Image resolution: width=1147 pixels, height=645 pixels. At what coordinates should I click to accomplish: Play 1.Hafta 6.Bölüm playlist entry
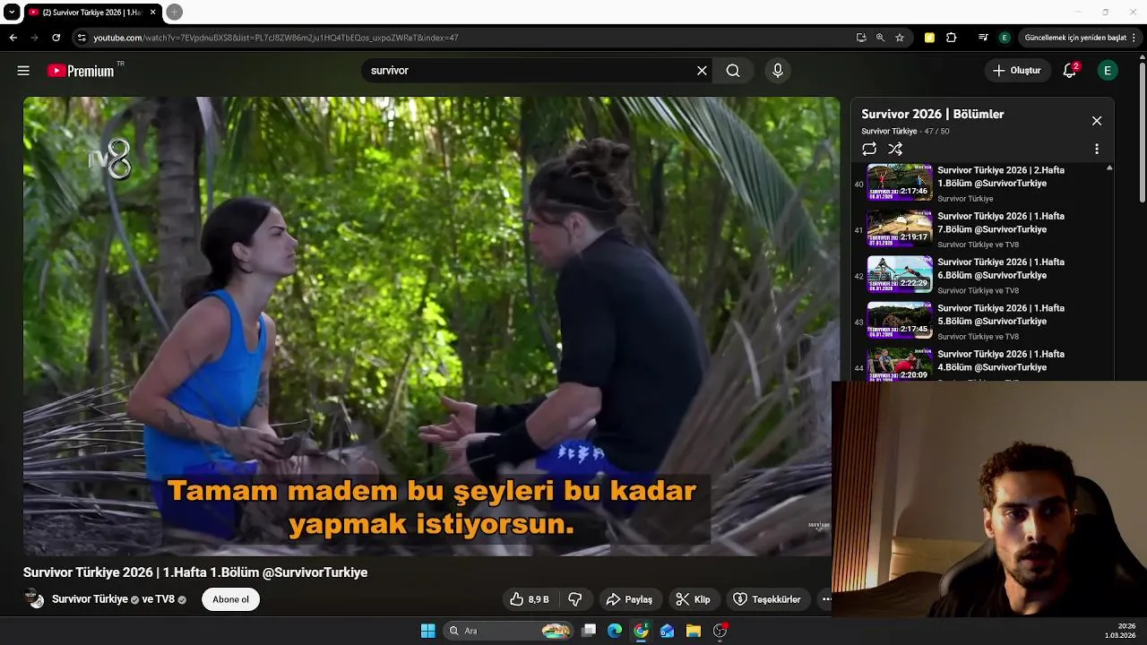(981, 275)
